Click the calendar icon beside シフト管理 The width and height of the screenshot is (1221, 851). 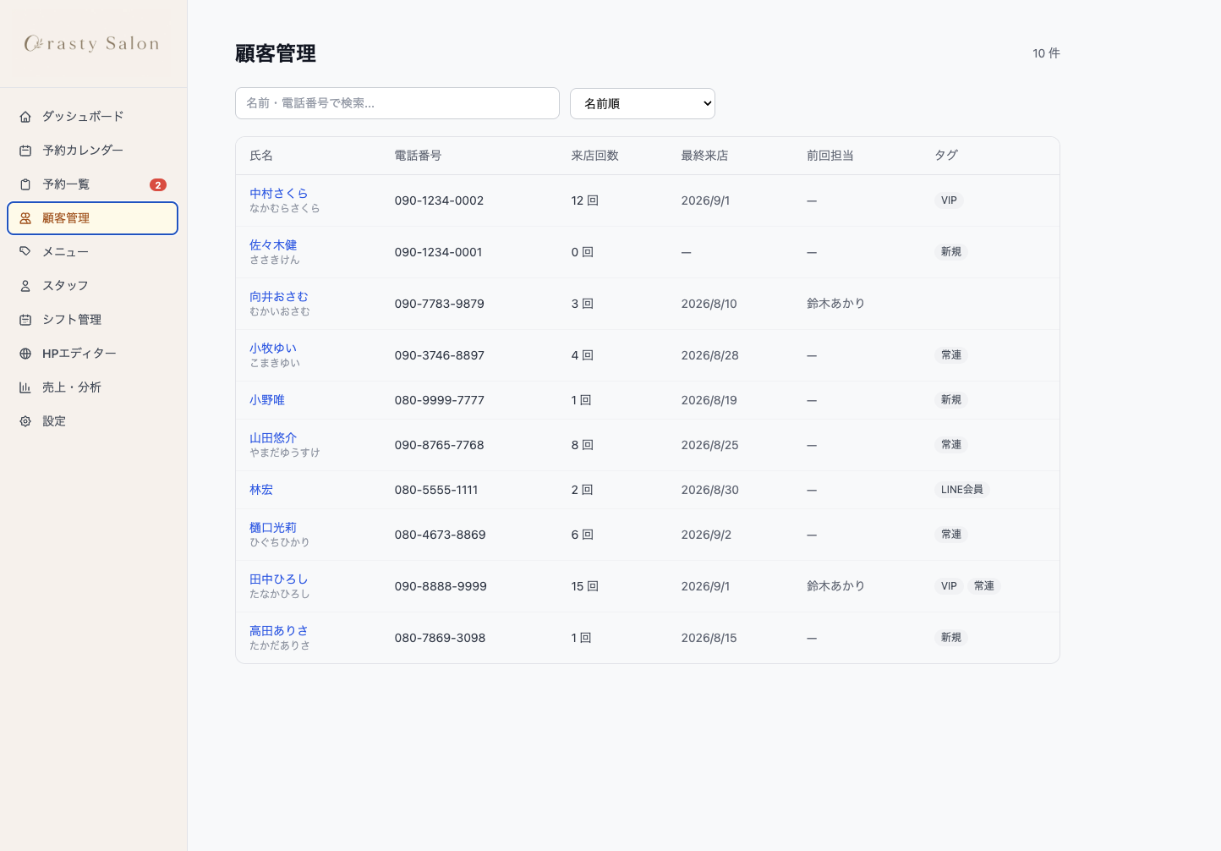coord(25,320)
